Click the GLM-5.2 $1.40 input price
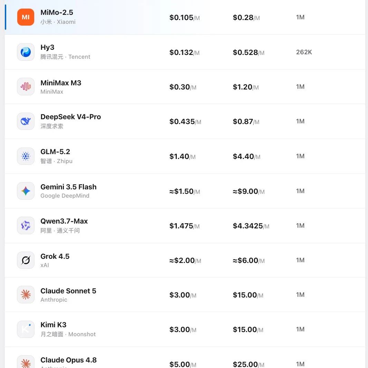The width and height of the screenshot is (368, 368). coord(182,157)
